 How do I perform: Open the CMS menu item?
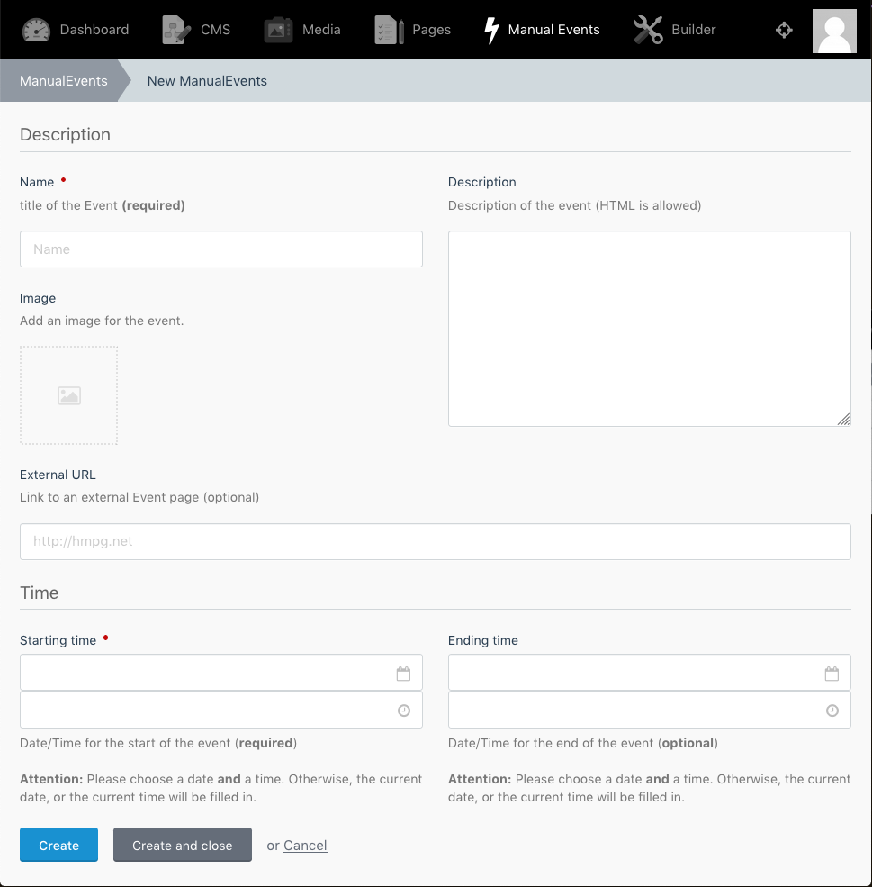(196, 30)
